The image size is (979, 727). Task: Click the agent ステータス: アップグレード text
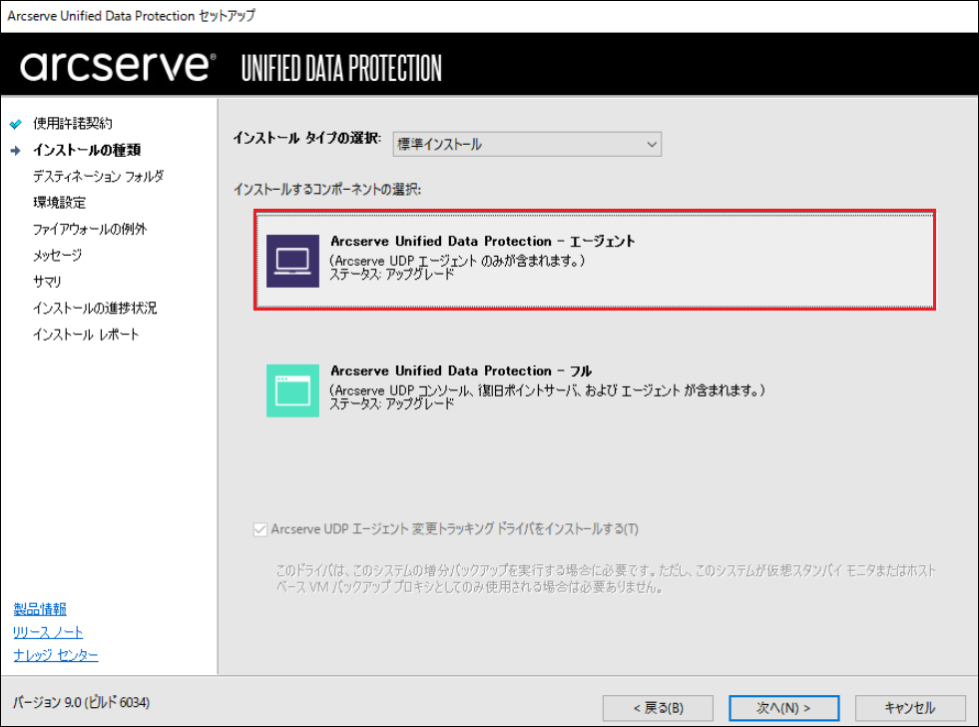click(391, 275)
